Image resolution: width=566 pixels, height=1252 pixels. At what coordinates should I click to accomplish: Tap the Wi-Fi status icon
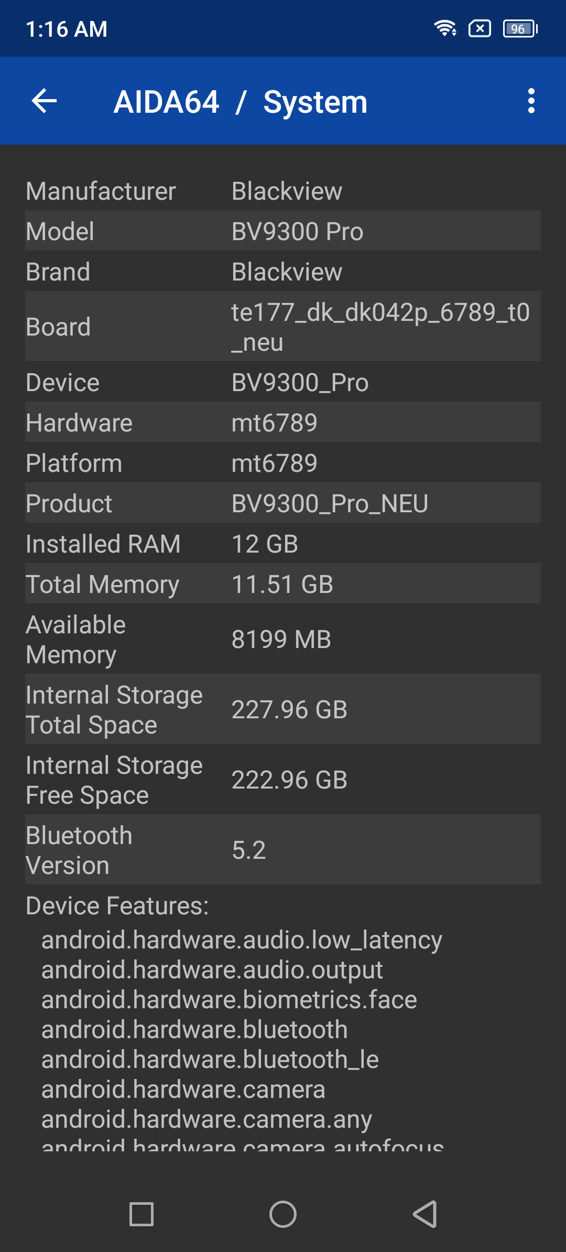pyautogui.click(x=445, y=28)
